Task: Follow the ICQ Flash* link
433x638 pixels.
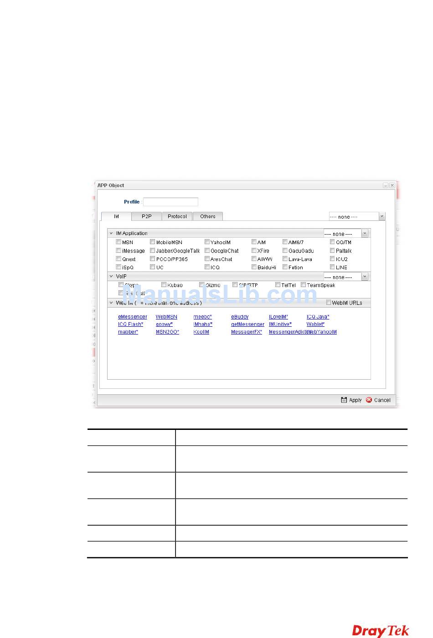Action: coord(131,324)
